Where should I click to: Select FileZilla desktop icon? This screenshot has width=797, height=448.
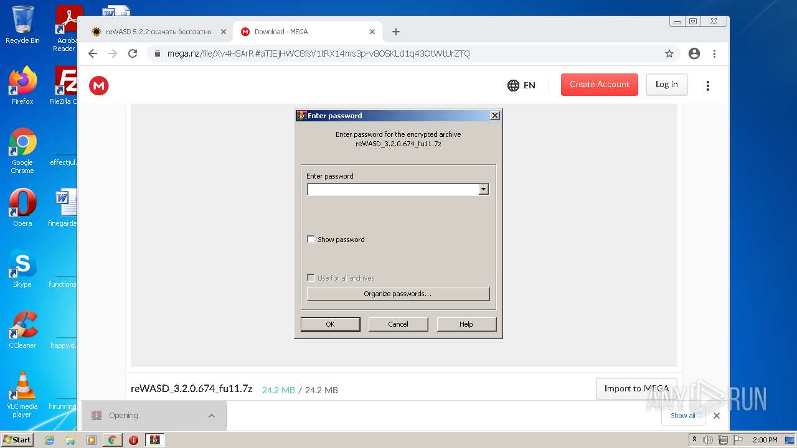pyautogui.click(x=65, y=86)
